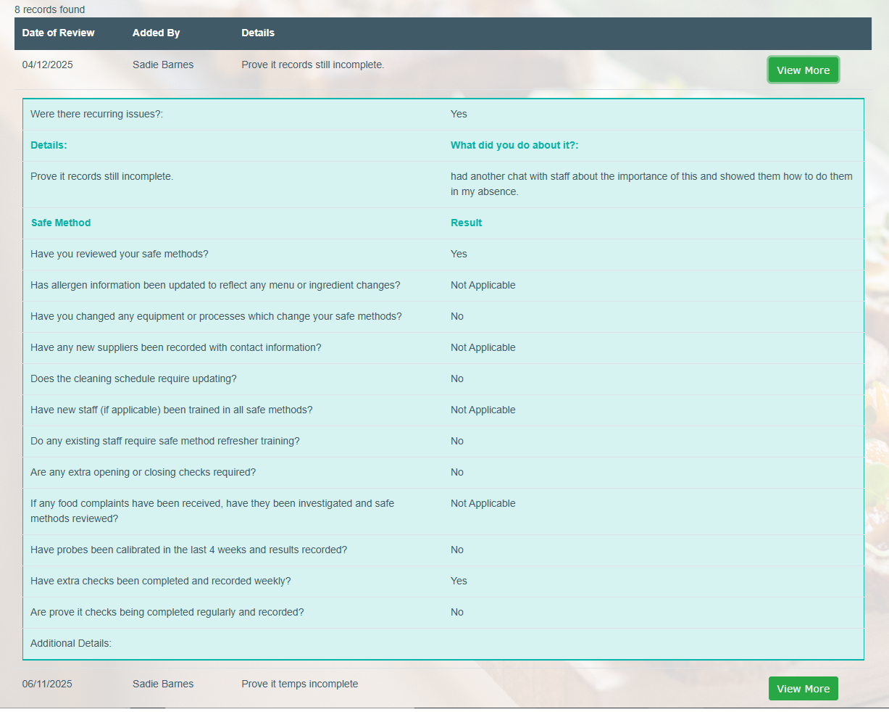Viewport: 889px width, 712px height.
Task: Click the Safe Method section heading
Action: pyautogui.click(x=61, y=223)
